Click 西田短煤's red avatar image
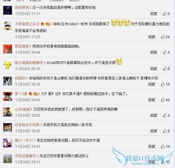175x168 pixels. pos(8,49)
